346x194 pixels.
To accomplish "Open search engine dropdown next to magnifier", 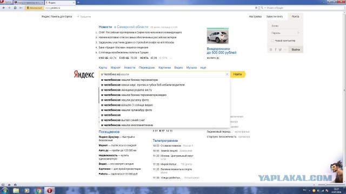I will [x=265, y=8].
